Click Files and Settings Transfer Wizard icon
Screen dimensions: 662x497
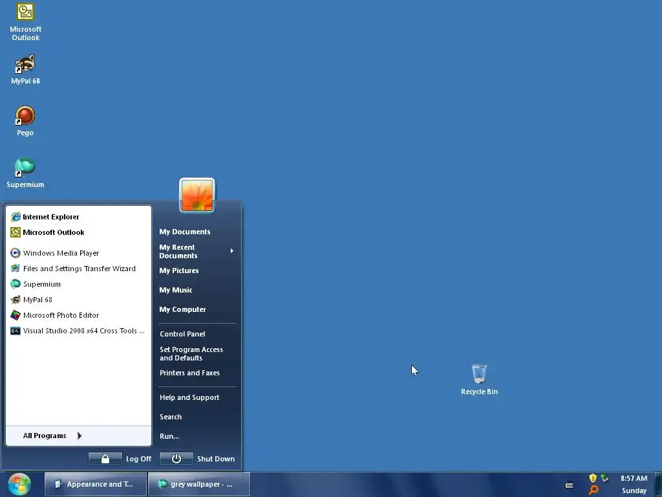(x=16, y=269)
